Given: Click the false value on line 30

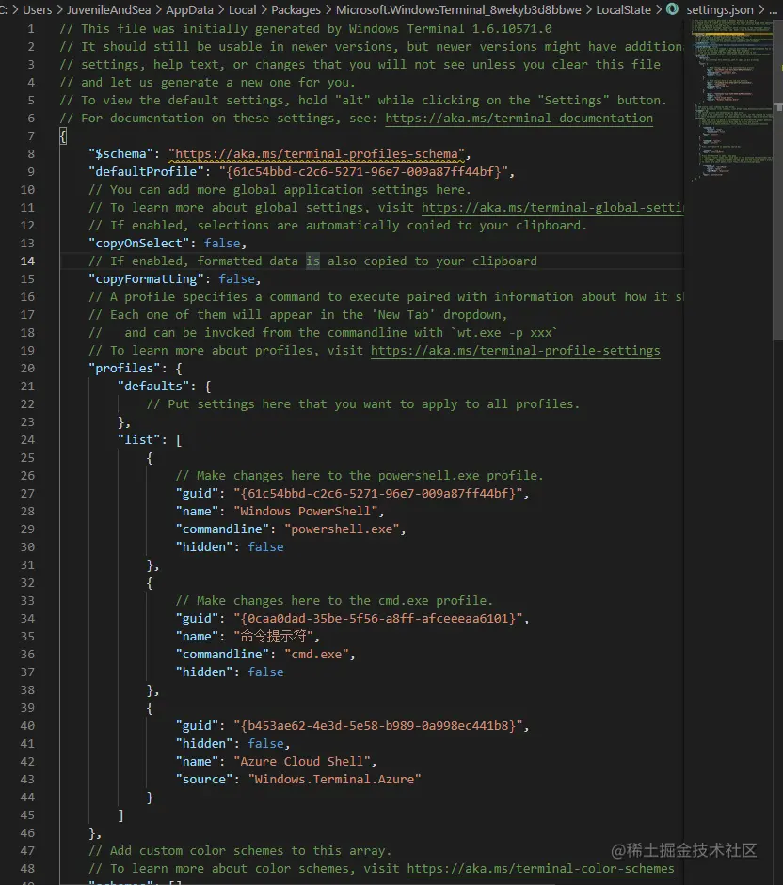Looking at the screenshot, I should coord(265,547).
